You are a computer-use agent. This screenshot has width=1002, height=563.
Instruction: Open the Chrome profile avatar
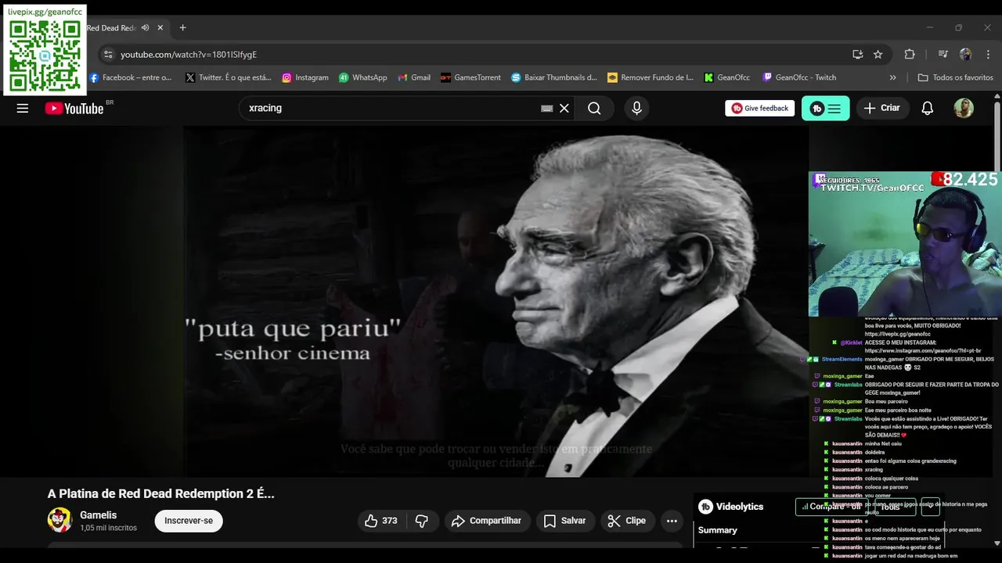(965, 55)
